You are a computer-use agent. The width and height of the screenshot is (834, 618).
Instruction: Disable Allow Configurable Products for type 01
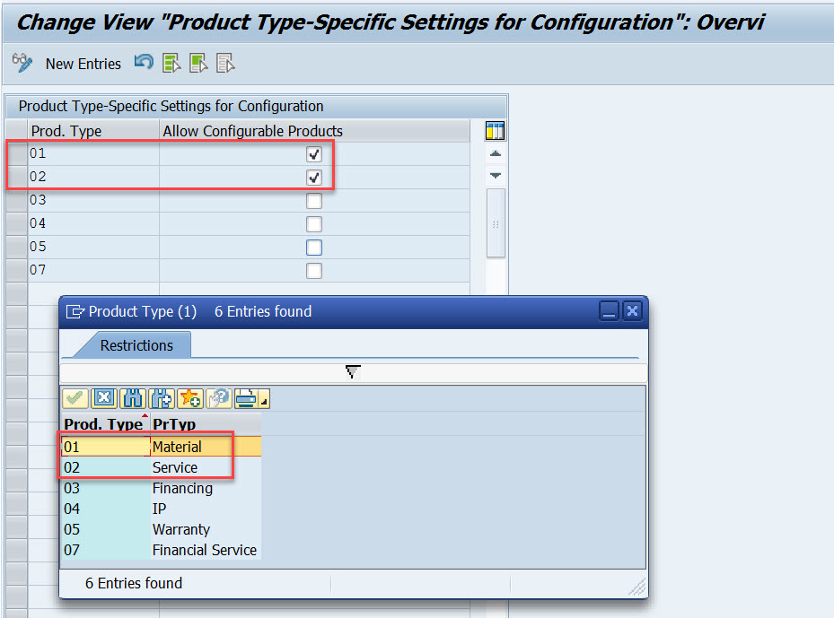314,153
